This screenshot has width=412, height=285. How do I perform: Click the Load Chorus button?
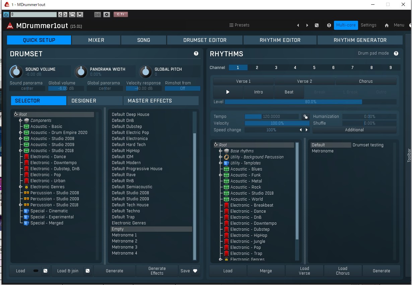343,271
